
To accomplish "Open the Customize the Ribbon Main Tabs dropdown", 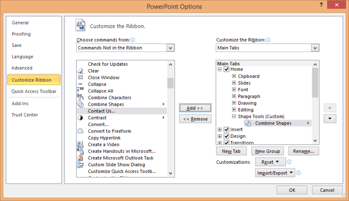I will pyautogui.click(x=315, y=48).
